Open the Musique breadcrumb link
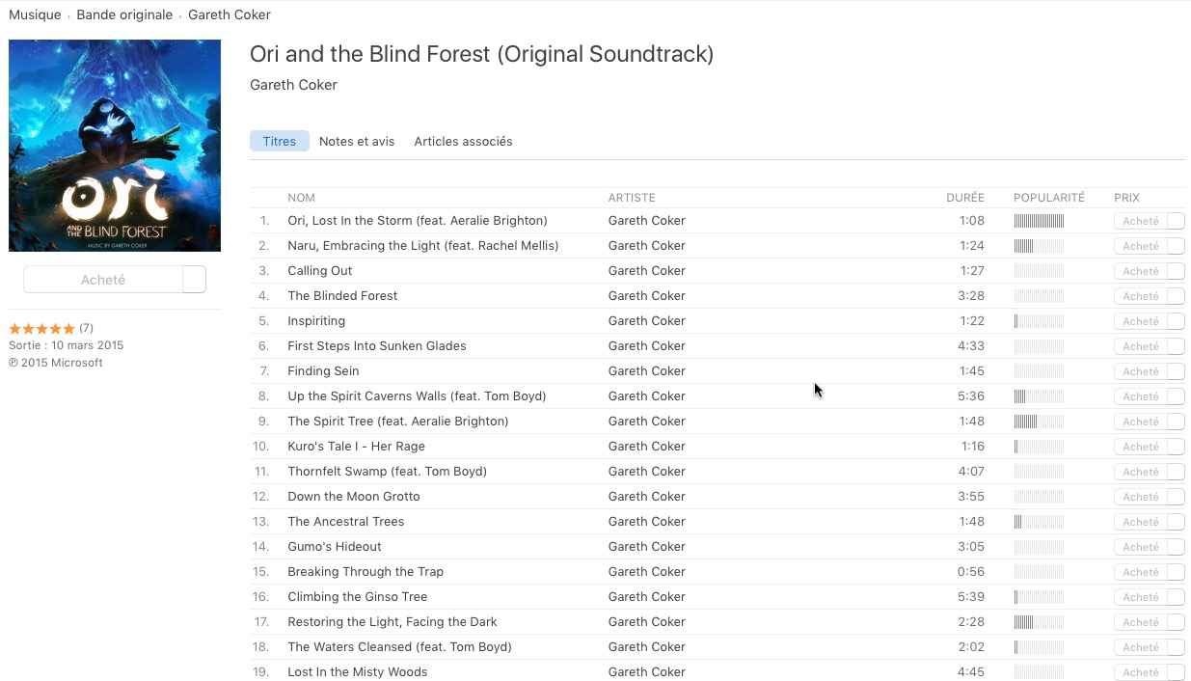Image resolution: width=1191 pixels, height=681 pixels. (x=35, y=14)
